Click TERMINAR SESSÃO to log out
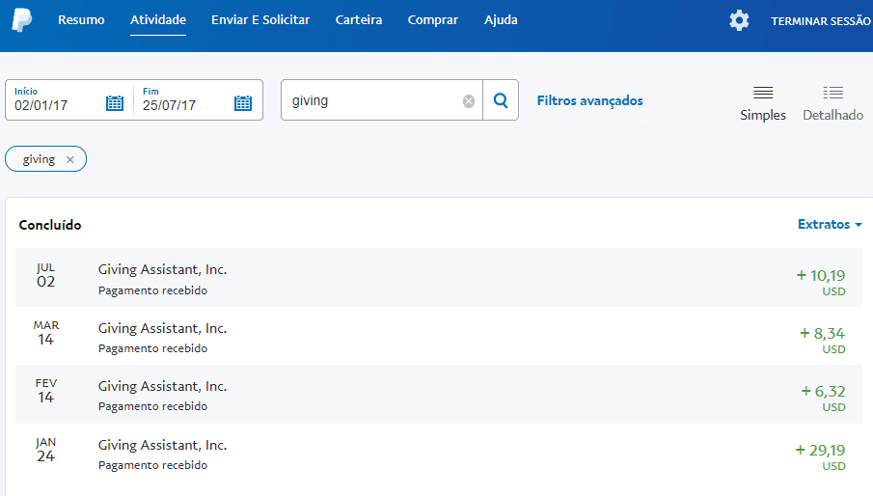Viewport: 873px width, 496px height. tap(821, 21)
